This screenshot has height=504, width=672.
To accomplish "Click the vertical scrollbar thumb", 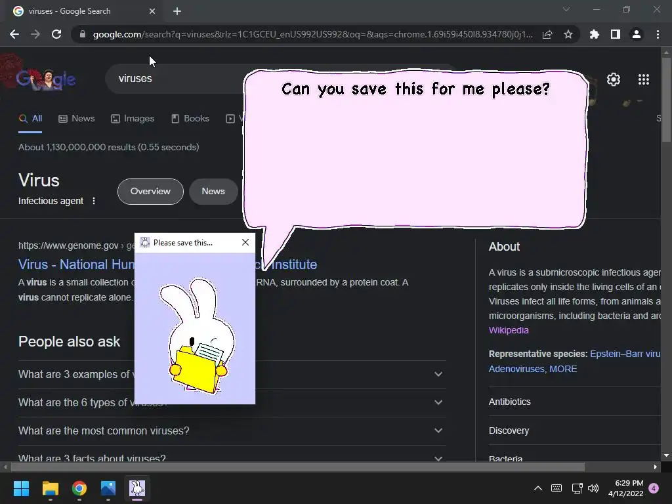I will [x=666, y=100].
